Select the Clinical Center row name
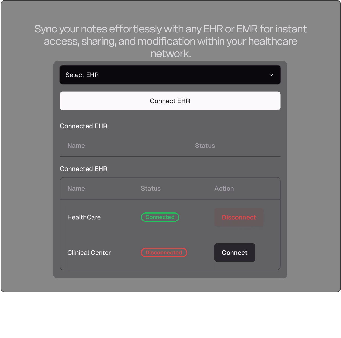The width and height of the screenshot is (341, 338). tap(89, 253)
